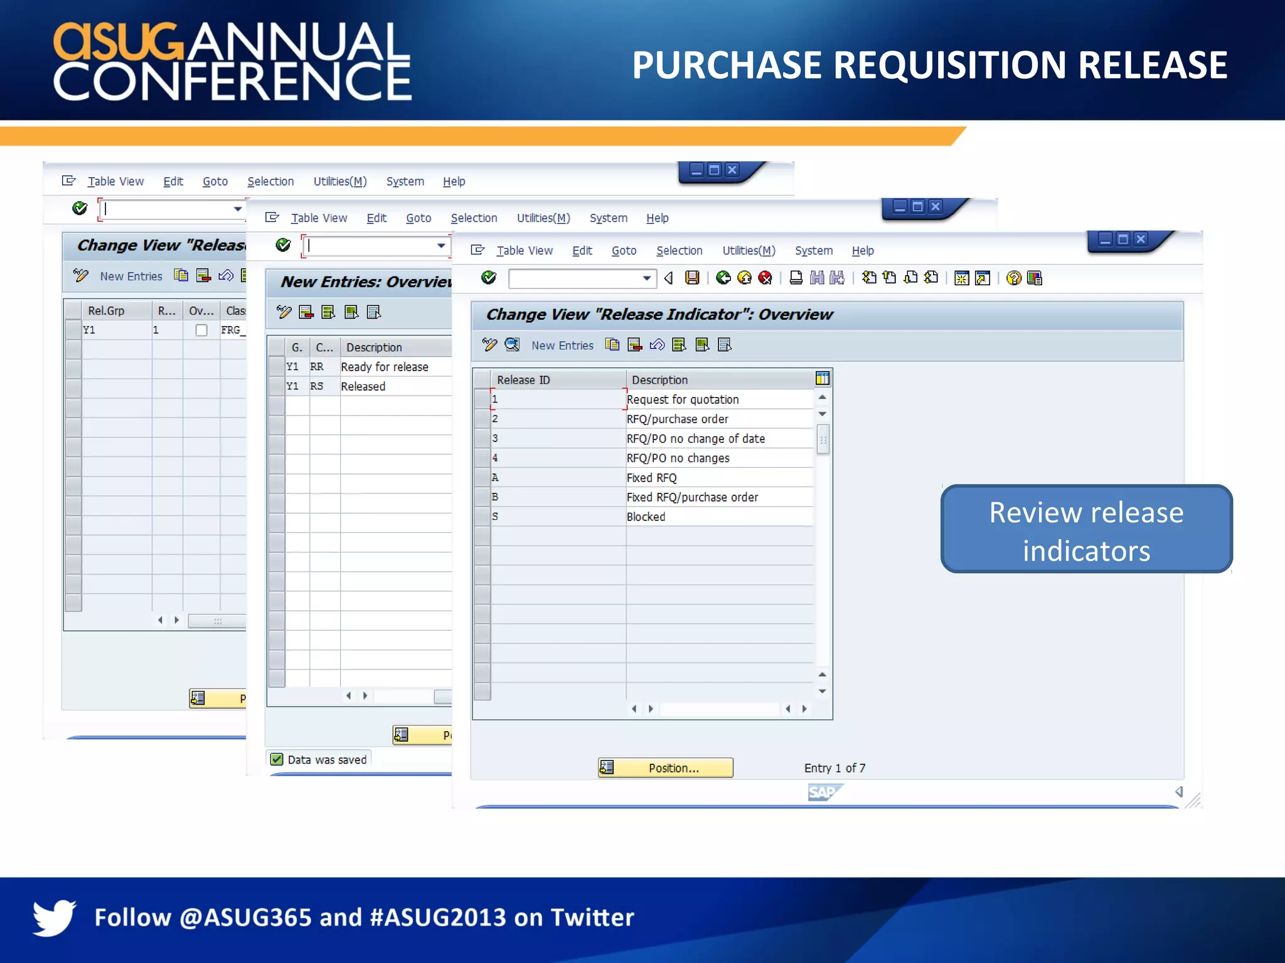This screenshot has height=963, width=1285.
Task: Click the pencil icon in New Entries window
Action: click(284, 312)
